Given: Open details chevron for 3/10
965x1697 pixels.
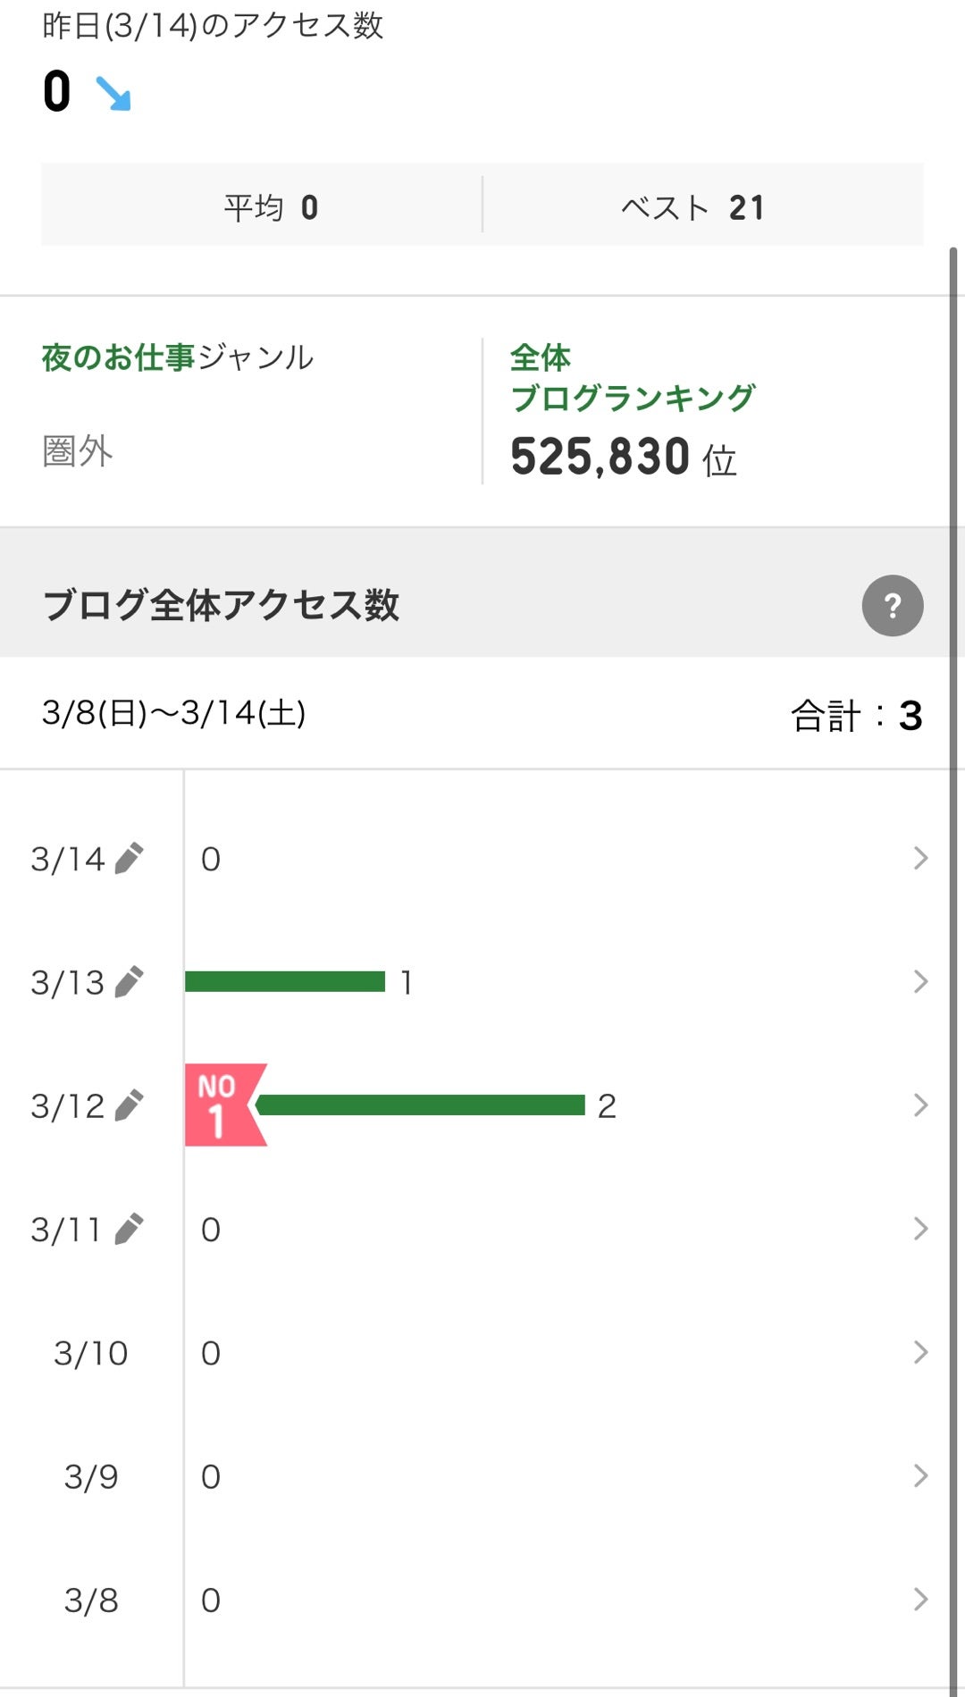Looking at the screenshot, I should (x=920, y=1352).
